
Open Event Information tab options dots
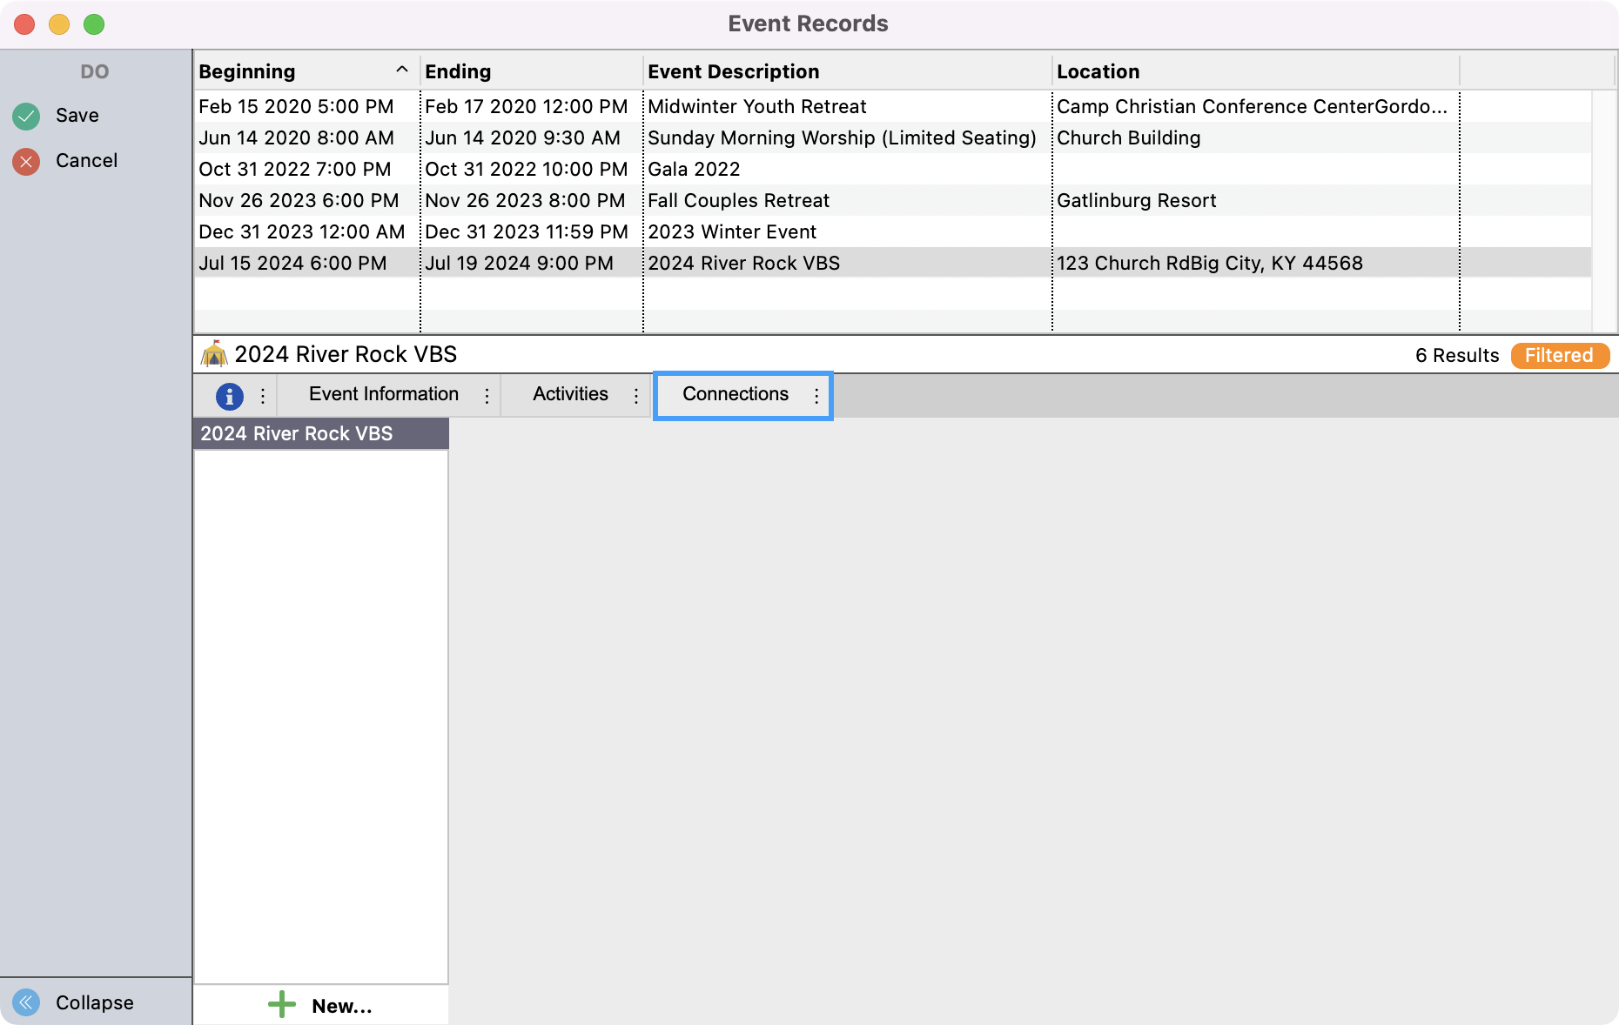(x=487, y=396)
